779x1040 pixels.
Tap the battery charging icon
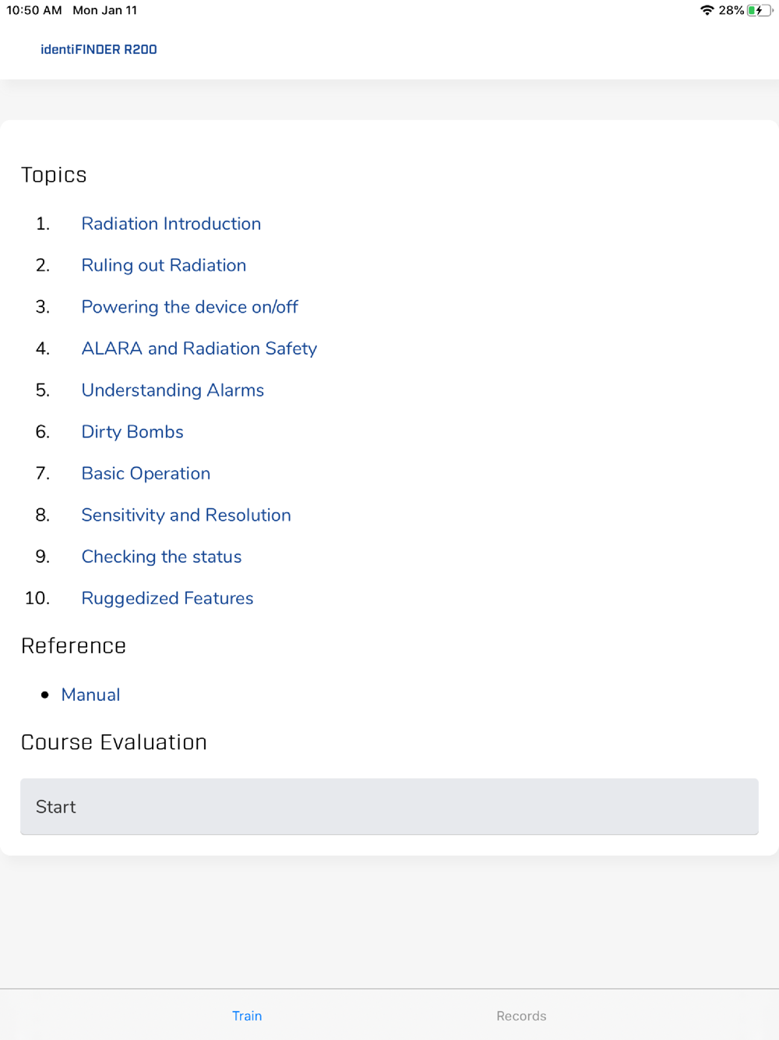click(x=758, y=10)
